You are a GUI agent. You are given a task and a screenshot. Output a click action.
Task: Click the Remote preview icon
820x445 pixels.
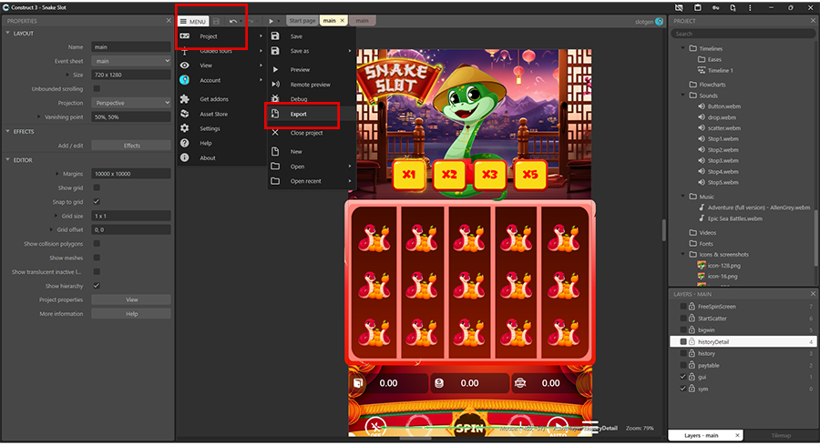[275, 84]
